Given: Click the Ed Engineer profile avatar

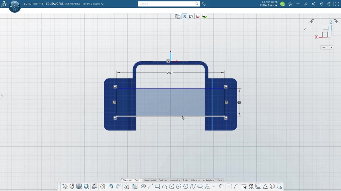Looking at the screenshot, I should coord(282,4).
